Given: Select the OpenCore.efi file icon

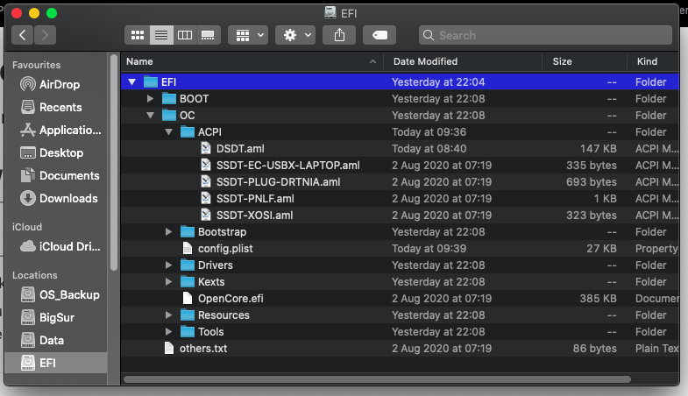Looking at the screenshot, I should (x=187, y=299).
